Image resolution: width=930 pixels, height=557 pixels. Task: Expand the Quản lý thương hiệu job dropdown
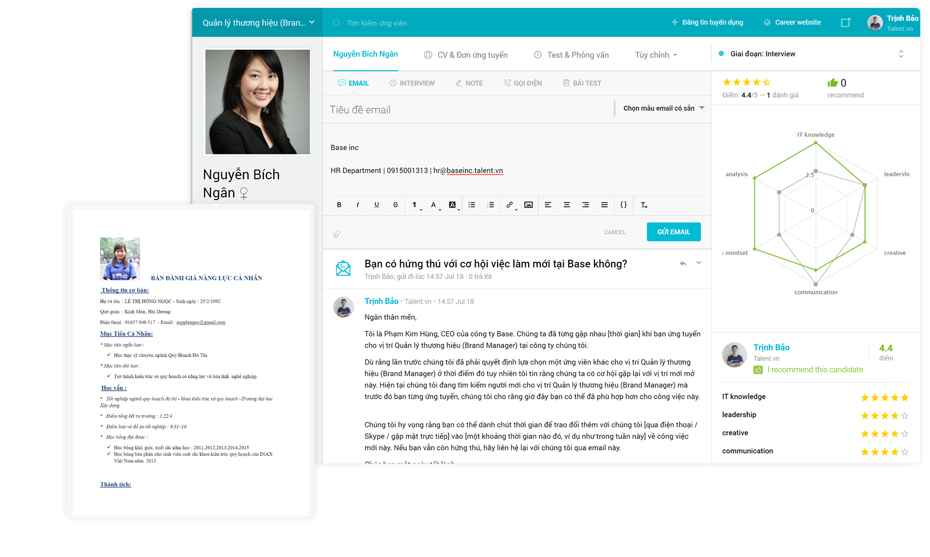click(258, 22)
